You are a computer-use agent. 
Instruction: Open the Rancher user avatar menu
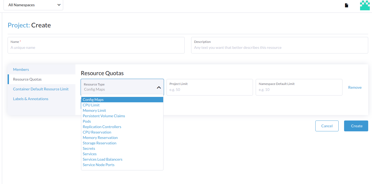pyautogui.click(x=364, y=5)
